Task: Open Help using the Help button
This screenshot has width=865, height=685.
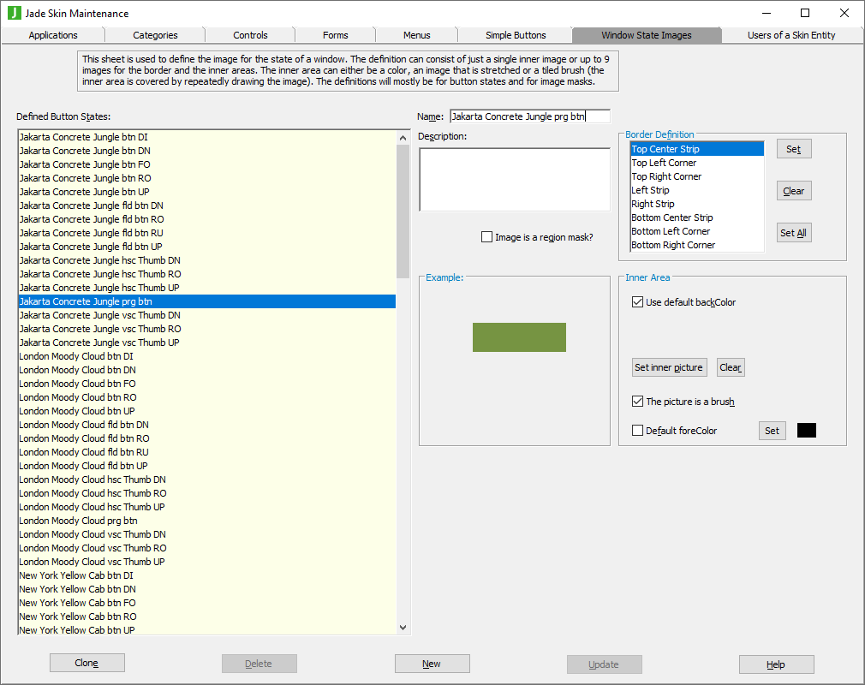Action: 776,664
